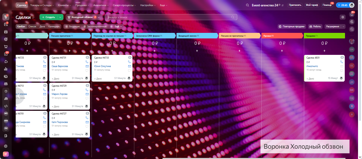Open ЕИ user avatar in right panel
The height and width of the screenshot is (159, 362).
tap(352, 49)
